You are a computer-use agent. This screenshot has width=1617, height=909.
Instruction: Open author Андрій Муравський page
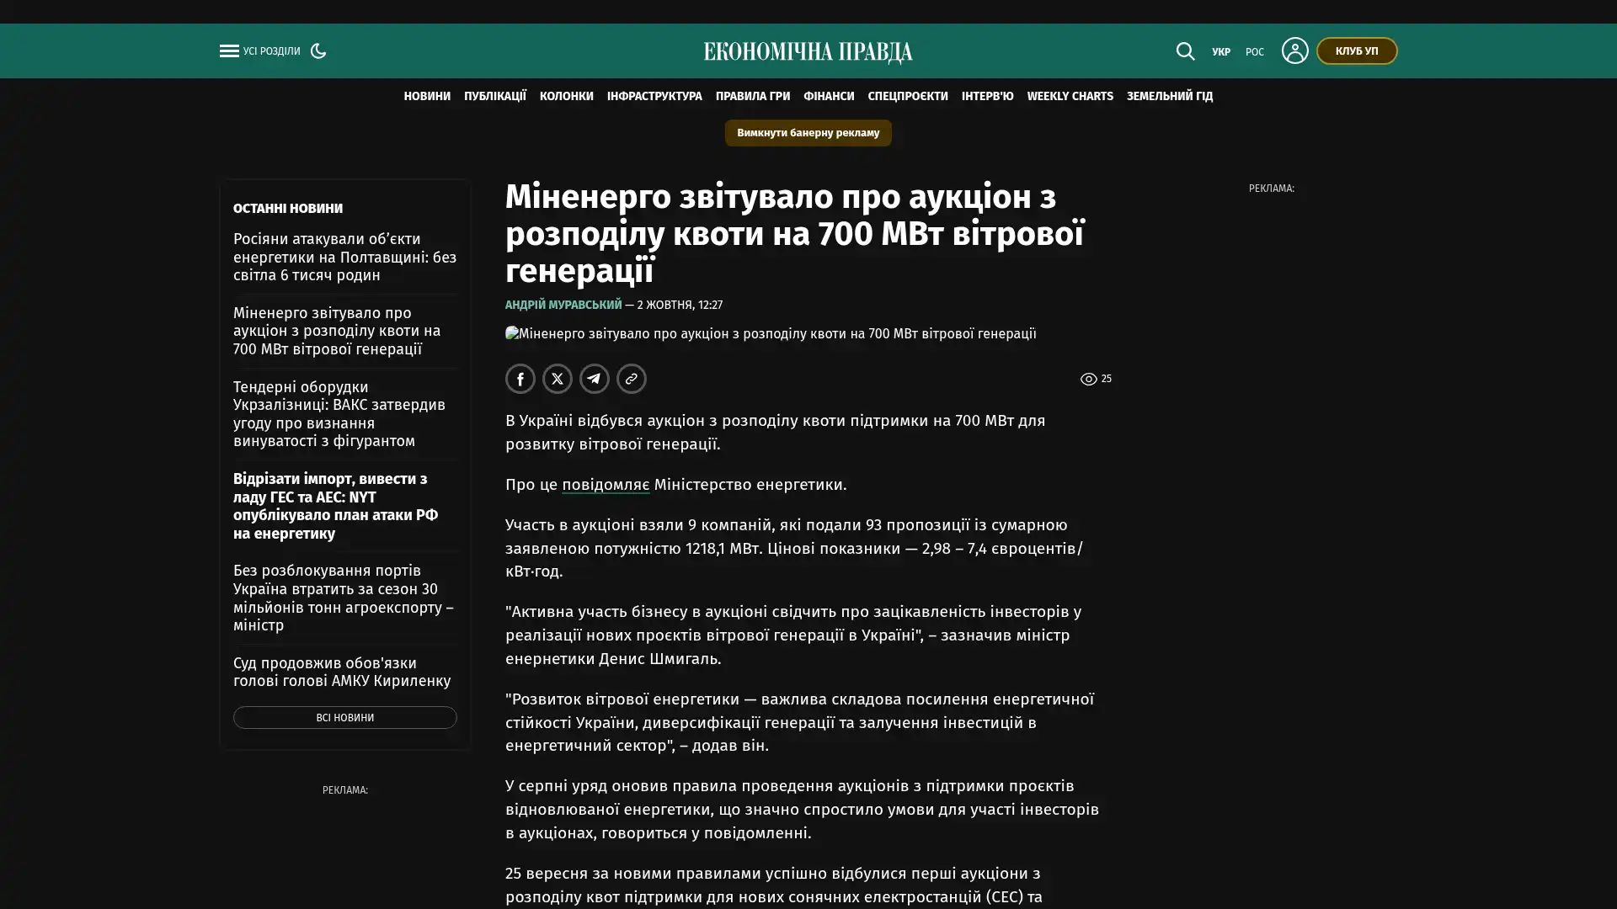[x=563, y=305]
